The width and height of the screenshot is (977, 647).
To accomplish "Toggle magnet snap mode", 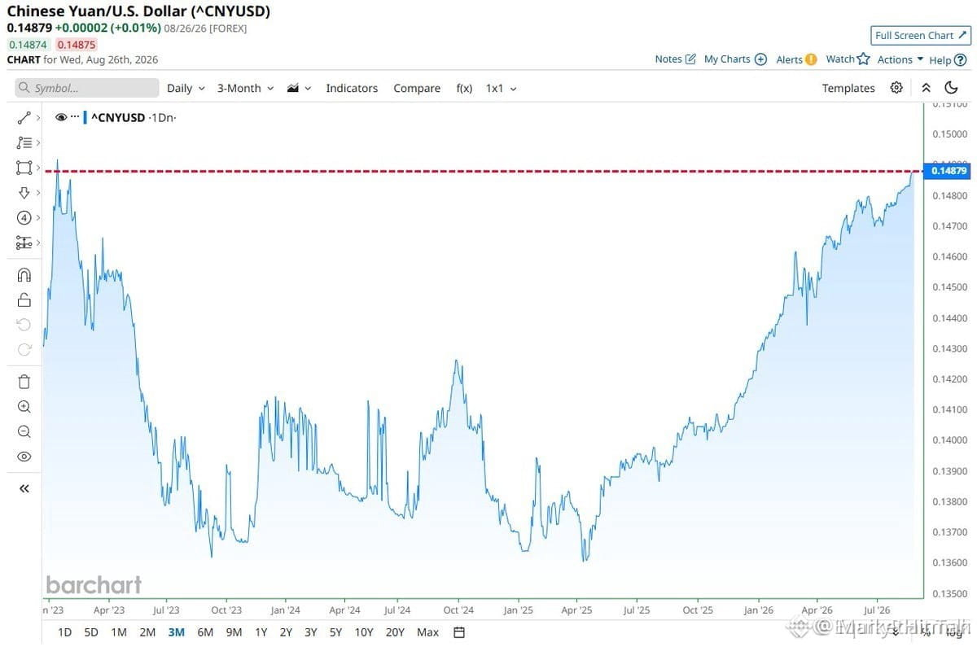I will tap(24, 275).
